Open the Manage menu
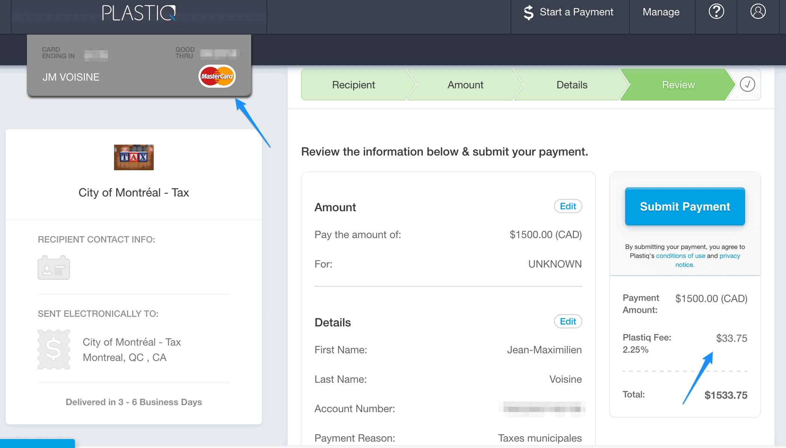This screenshot has height=448, width=786. pos(661,12)
